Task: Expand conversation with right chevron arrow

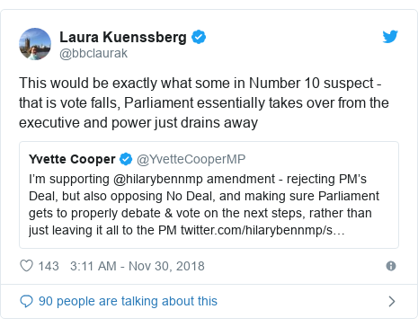Action: pos(392,301)
